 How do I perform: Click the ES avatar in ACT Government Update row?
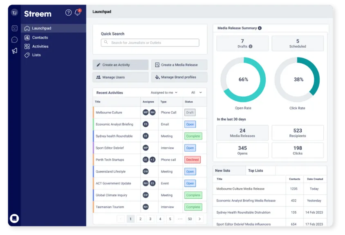coord(152,183)
